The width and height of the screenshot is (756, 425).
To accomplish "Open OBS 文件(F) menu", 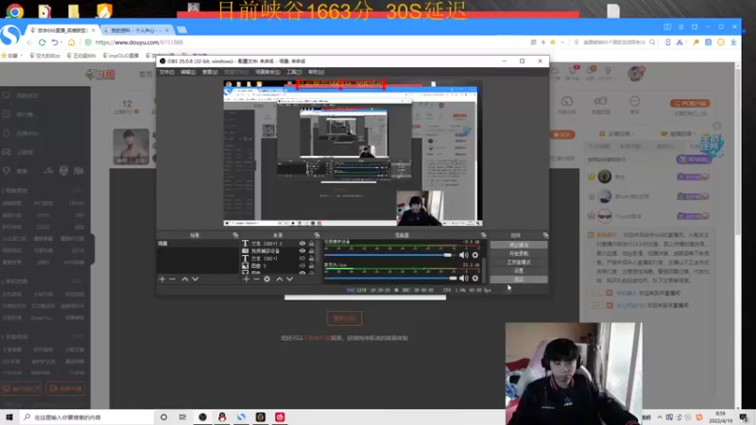I will [x=166, y=72].
